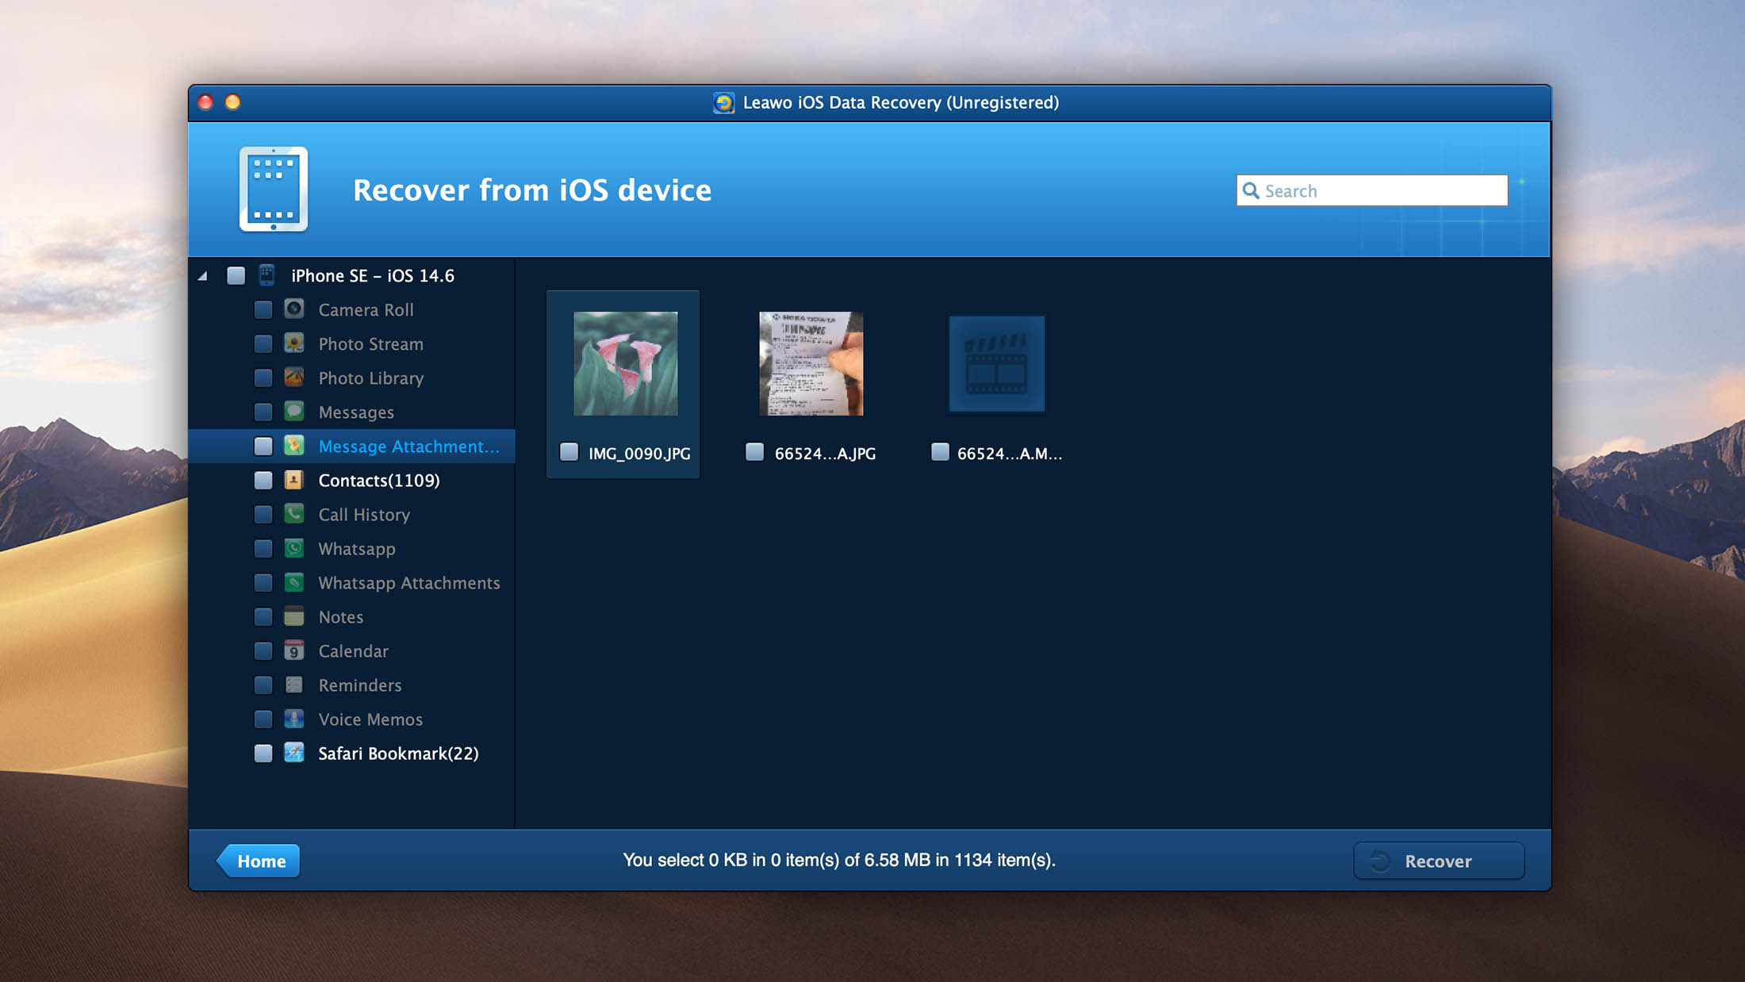Viewport: 1745px width, 982px height.
Task: Check the IMG_0090.JPG file checkbox
Action: point(569,452)
